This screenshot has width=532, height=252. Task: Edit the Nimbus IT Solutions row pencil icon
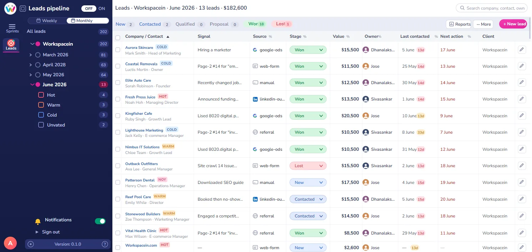(522, 149)
